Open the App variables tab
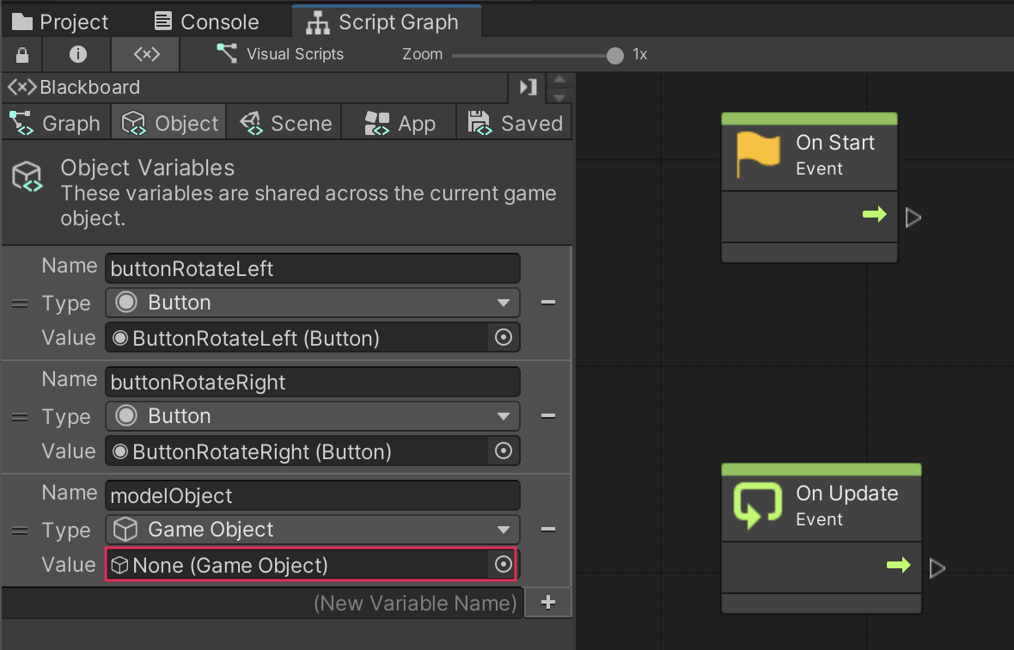Viewport: 1014px width, 650px height. click(400, 123)
